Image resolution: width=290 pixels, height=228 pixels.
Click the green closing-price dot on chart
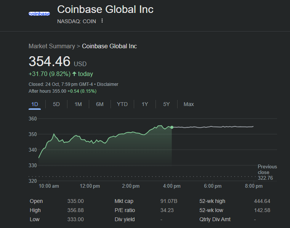[x=172, y=127]
